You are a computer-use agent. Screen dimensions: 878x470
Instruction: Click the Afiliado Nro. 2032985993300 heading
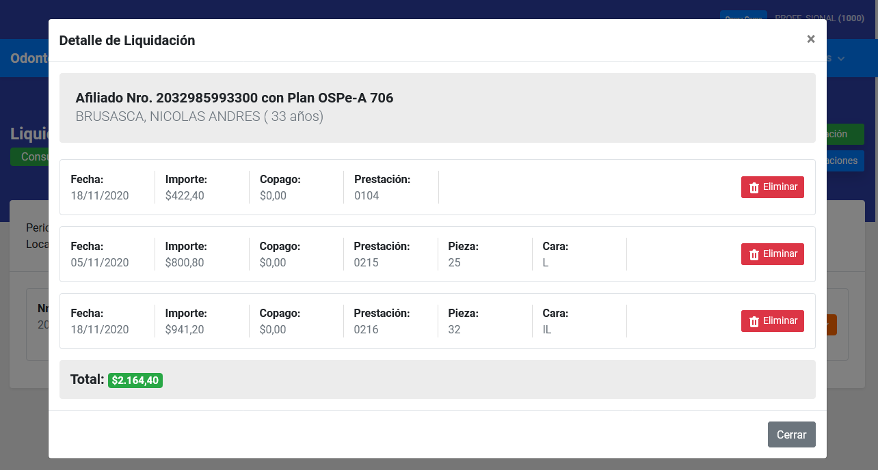click(x=235, y=98)
